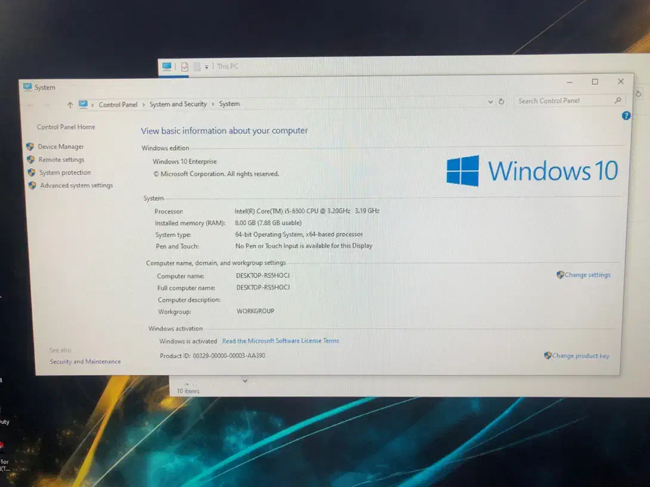Click System and Security in the breadcrumb

point(178,104)
